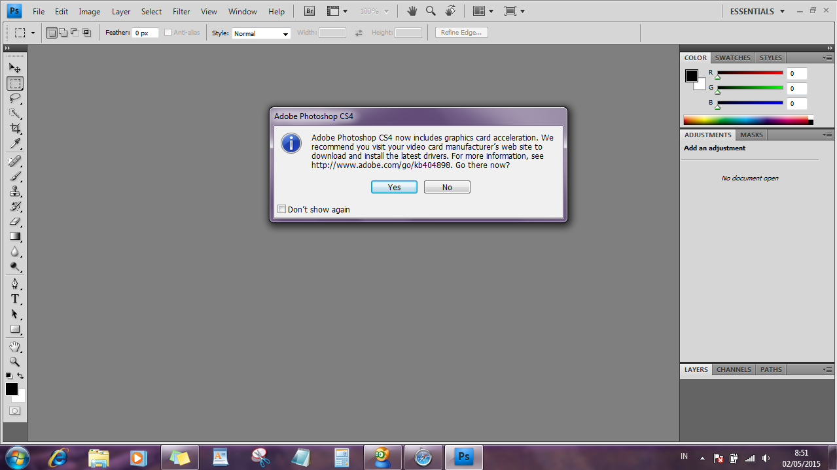The height and width of the screenshot is (470, 837).
Task: Click No in the dialog
Action: (x=447, y=187)
